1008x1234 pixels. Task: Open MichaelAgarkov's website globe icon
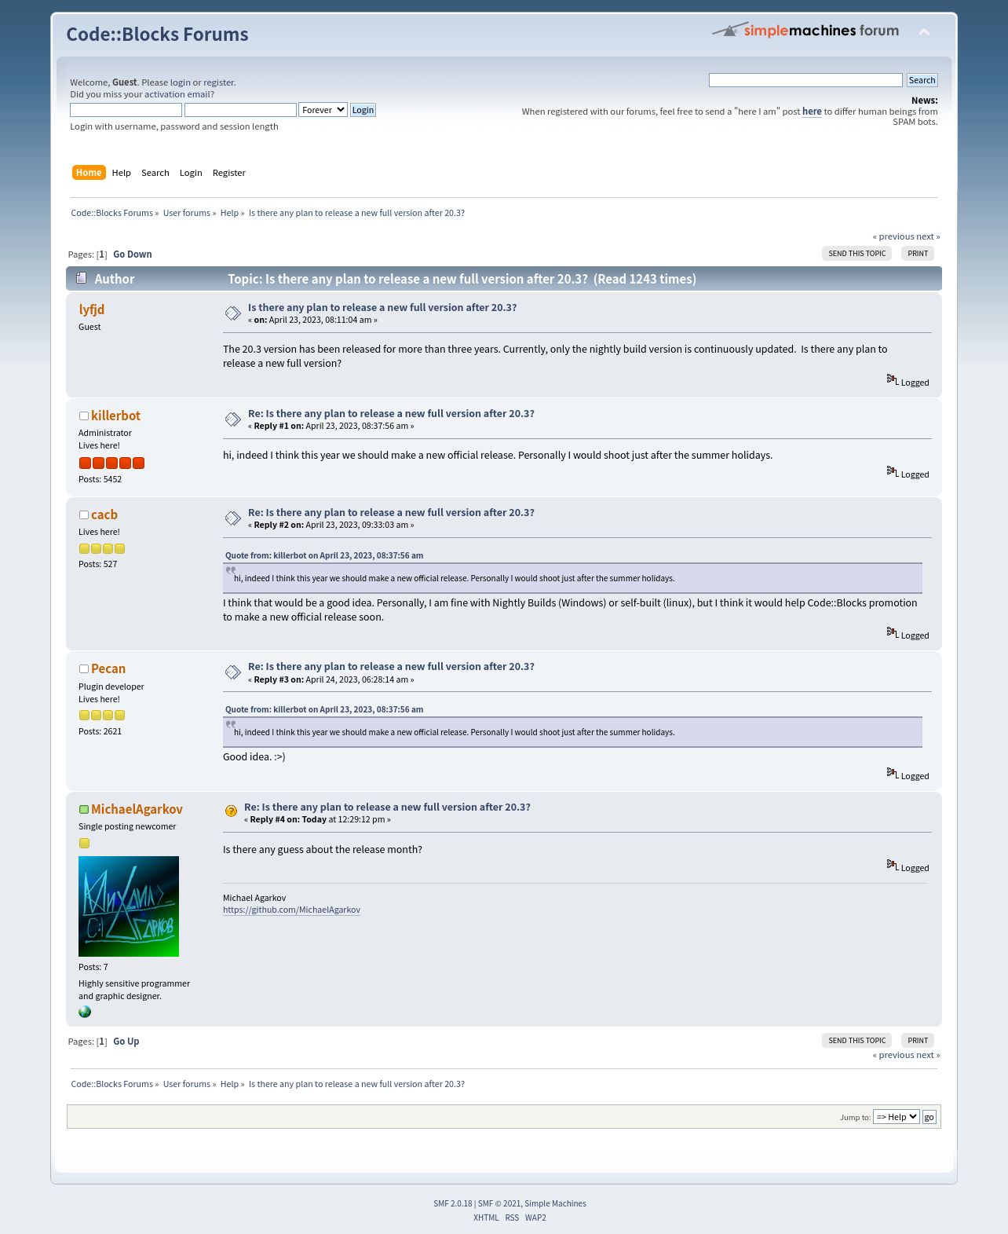tap(85, 1012)
